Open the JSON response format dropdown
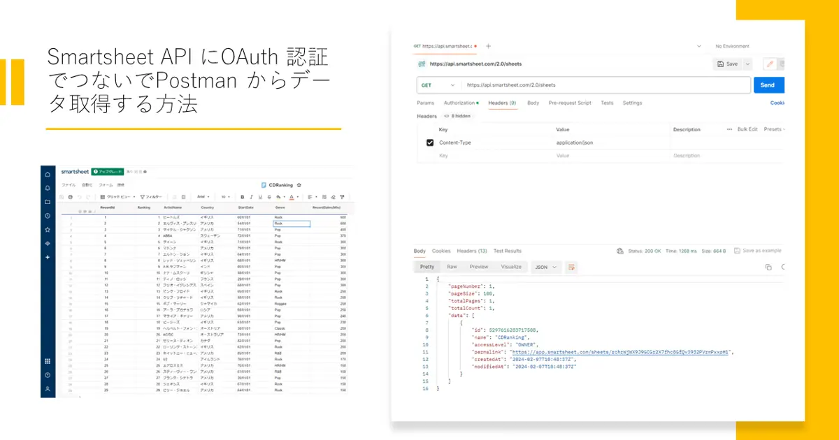This screenshot has height=440, width=839. coord(546,267)
